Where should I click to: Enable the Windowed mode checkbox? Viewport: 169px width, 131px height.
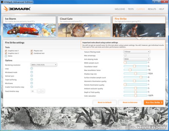click(32, 72)
